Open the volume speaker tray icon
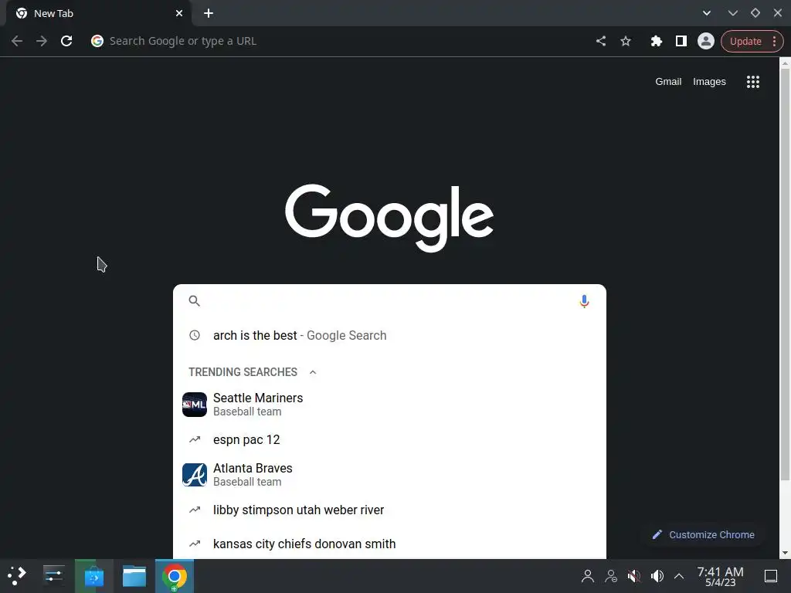 click(657, 576)
